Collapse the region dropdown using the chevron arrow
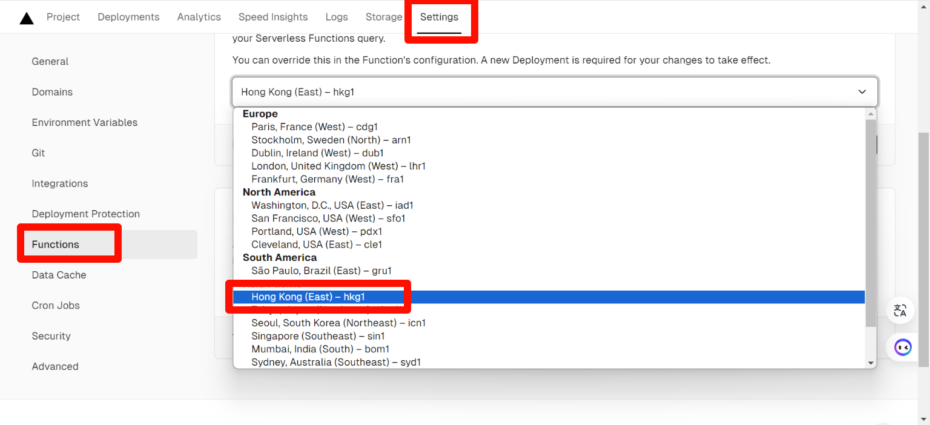Image resolution: width=930 pixels, height=425 pixels. [862, 92]
